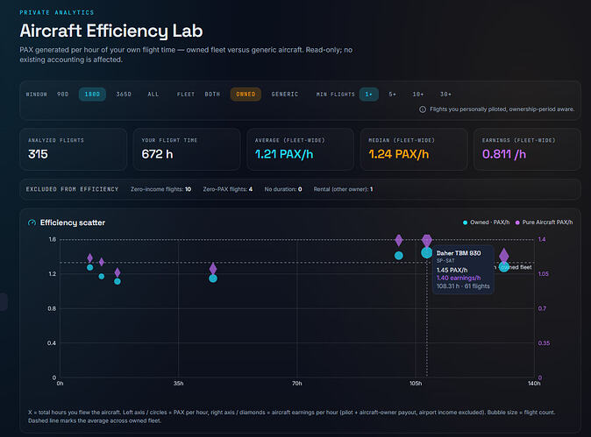The width and height of the screenshot is (591, 437).
Task: Click the Efficiency scatter title
Action: point(73,222)
